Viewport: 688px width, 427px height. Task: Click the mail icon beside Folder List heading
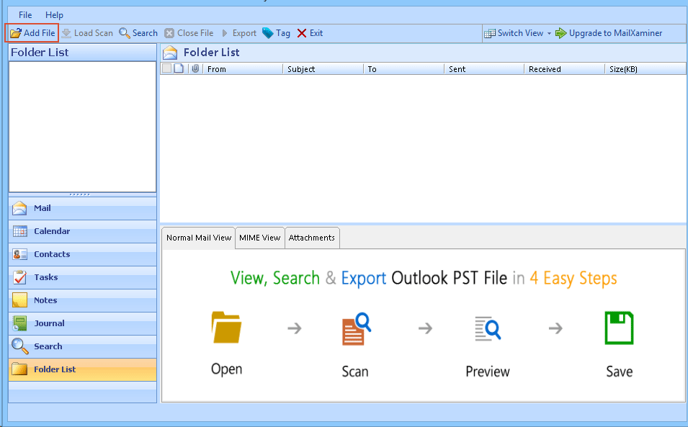tap(170, 53)
